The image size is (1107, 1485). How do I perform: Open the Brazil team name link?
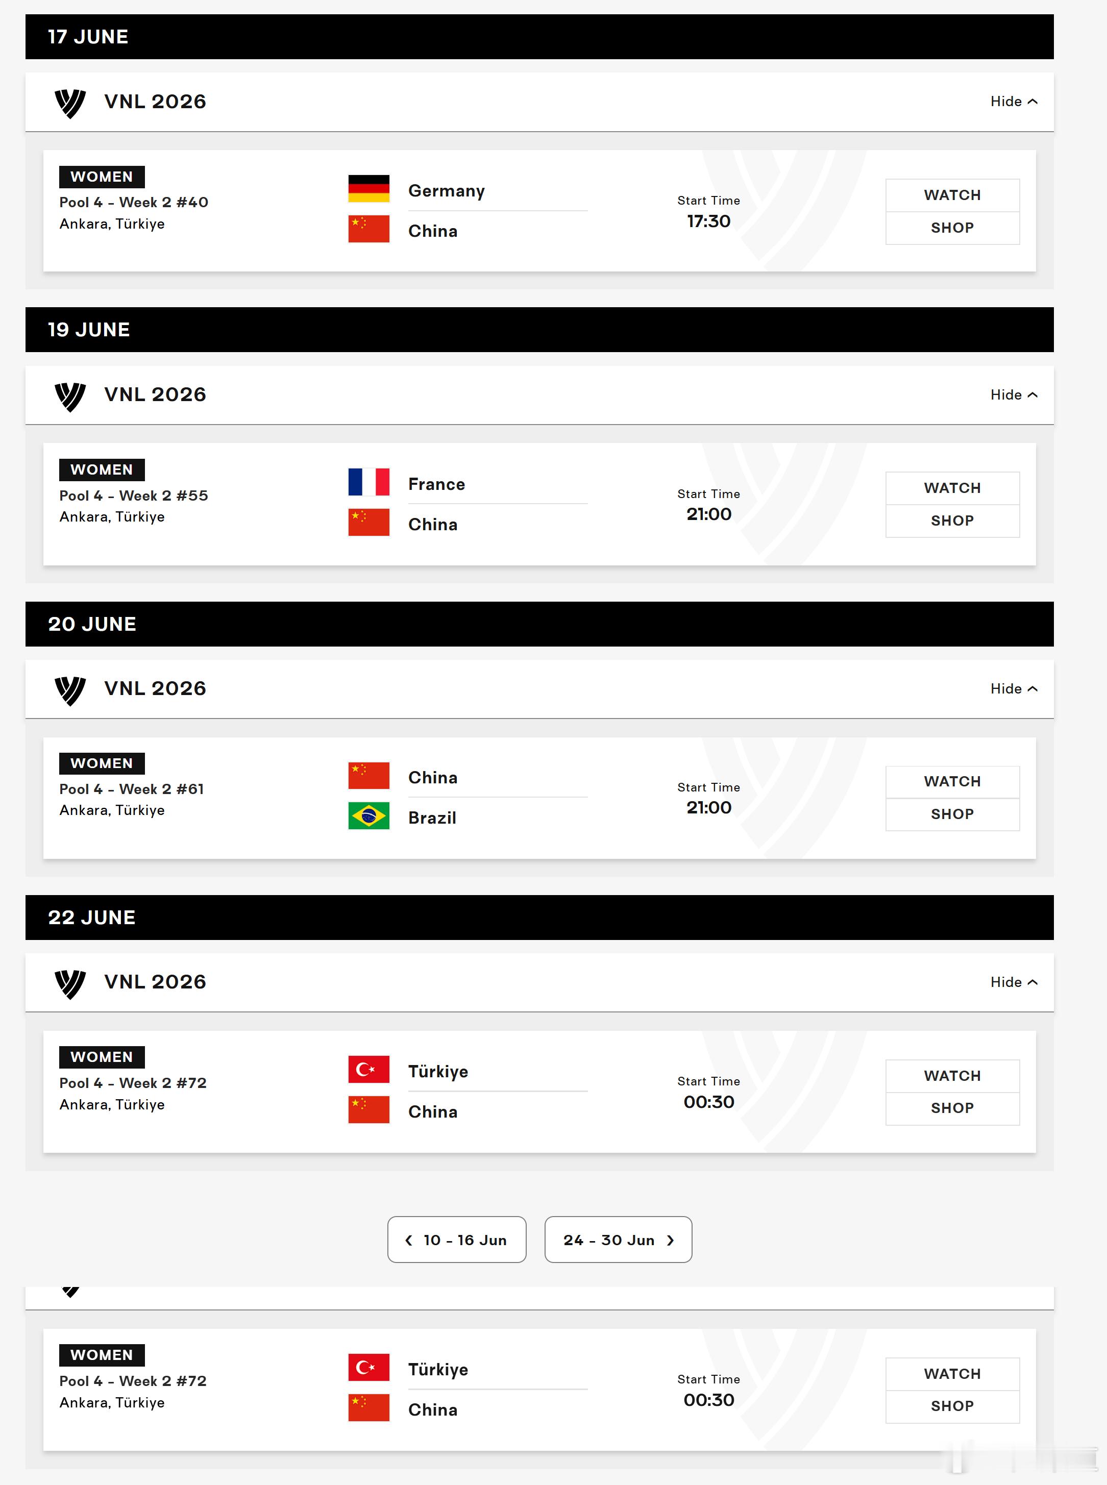tap(432, 818)
